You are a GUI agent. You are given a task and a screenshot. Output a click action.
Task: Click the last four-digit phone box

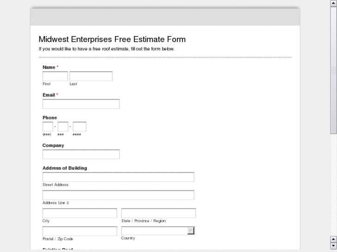click(80, 127)
